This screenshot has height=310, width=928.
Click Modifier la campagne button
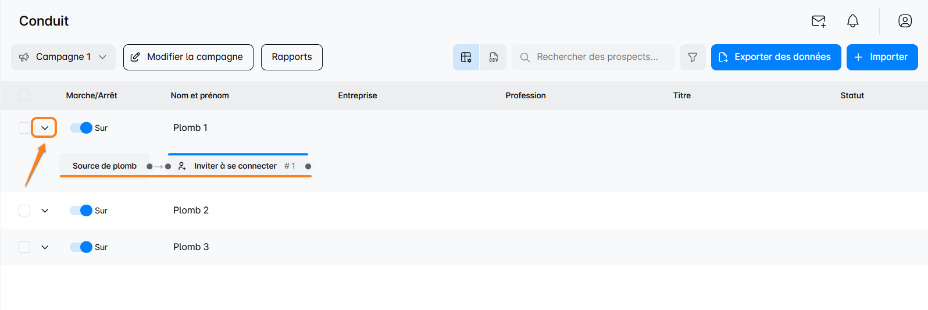coord(188,57)
